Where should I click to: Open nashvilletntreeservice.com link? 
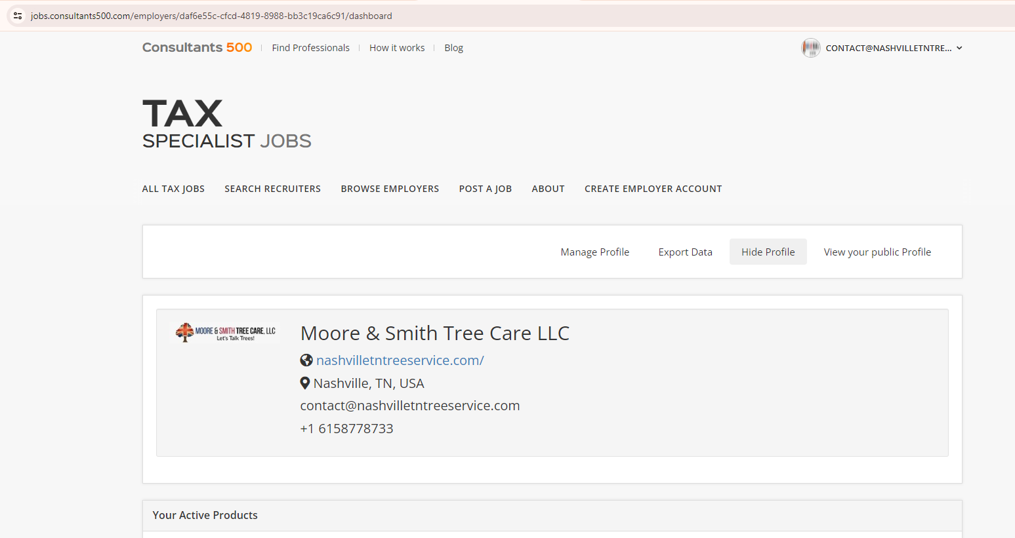pos(400,360)
